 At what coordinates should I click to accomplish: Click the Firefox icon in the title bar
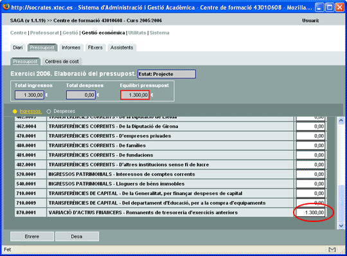point(6,7)
